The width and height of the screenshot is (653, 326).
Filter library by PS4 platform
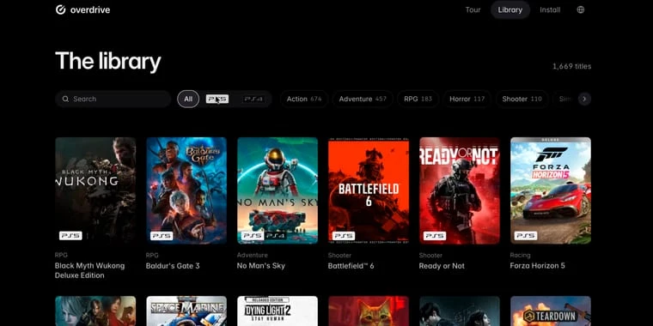coord(253,99)
